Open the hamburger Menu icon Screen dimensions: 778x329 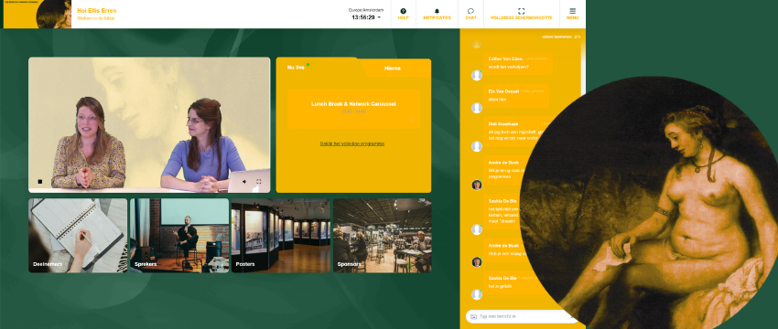pos(573,11)
